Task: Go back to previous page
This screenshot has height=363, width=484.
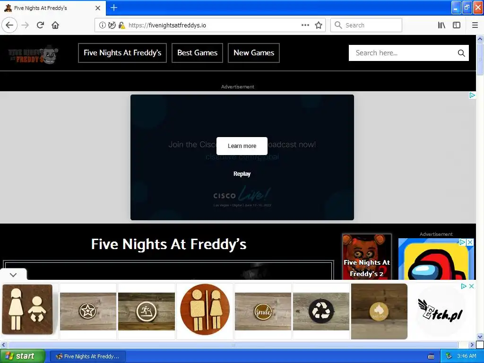Action: click(x=9, y=25)
